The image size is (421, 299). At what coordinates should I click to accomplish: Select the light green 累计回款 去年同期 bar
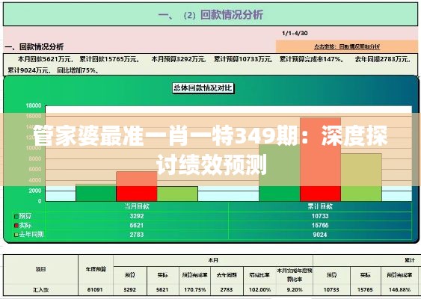pyautogui.click(x=361, y=177)
